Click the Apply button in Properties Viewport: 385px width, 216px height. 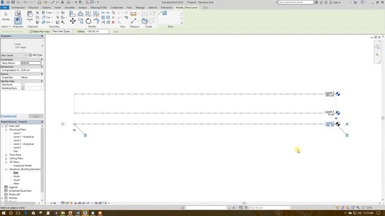point(36,116)
